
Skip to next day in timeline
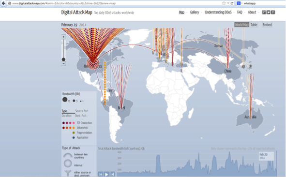pos(113,174)
